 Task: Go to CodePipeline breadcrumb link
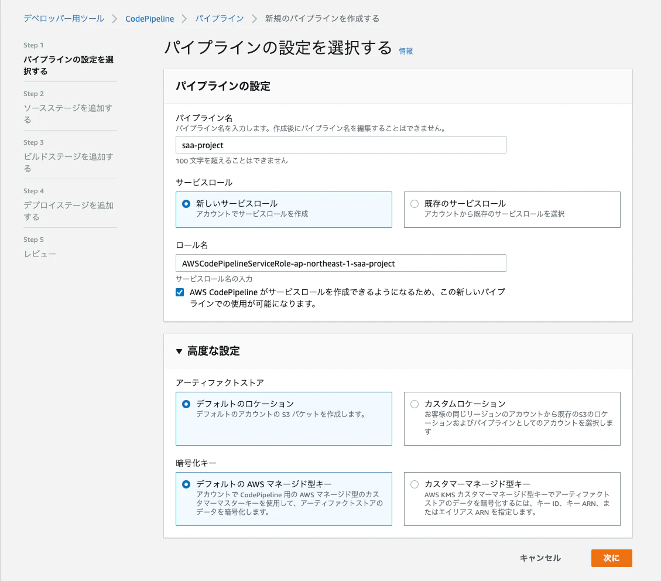[150, 19]
